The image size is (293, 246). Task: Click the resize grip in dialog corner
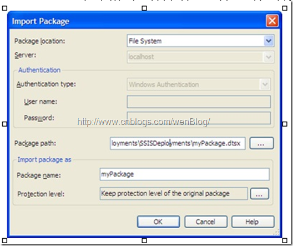point(276,232)
